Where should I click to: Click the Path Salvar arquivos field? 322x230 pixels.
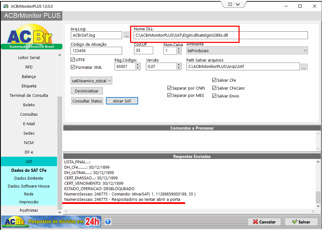pos(243,66)
